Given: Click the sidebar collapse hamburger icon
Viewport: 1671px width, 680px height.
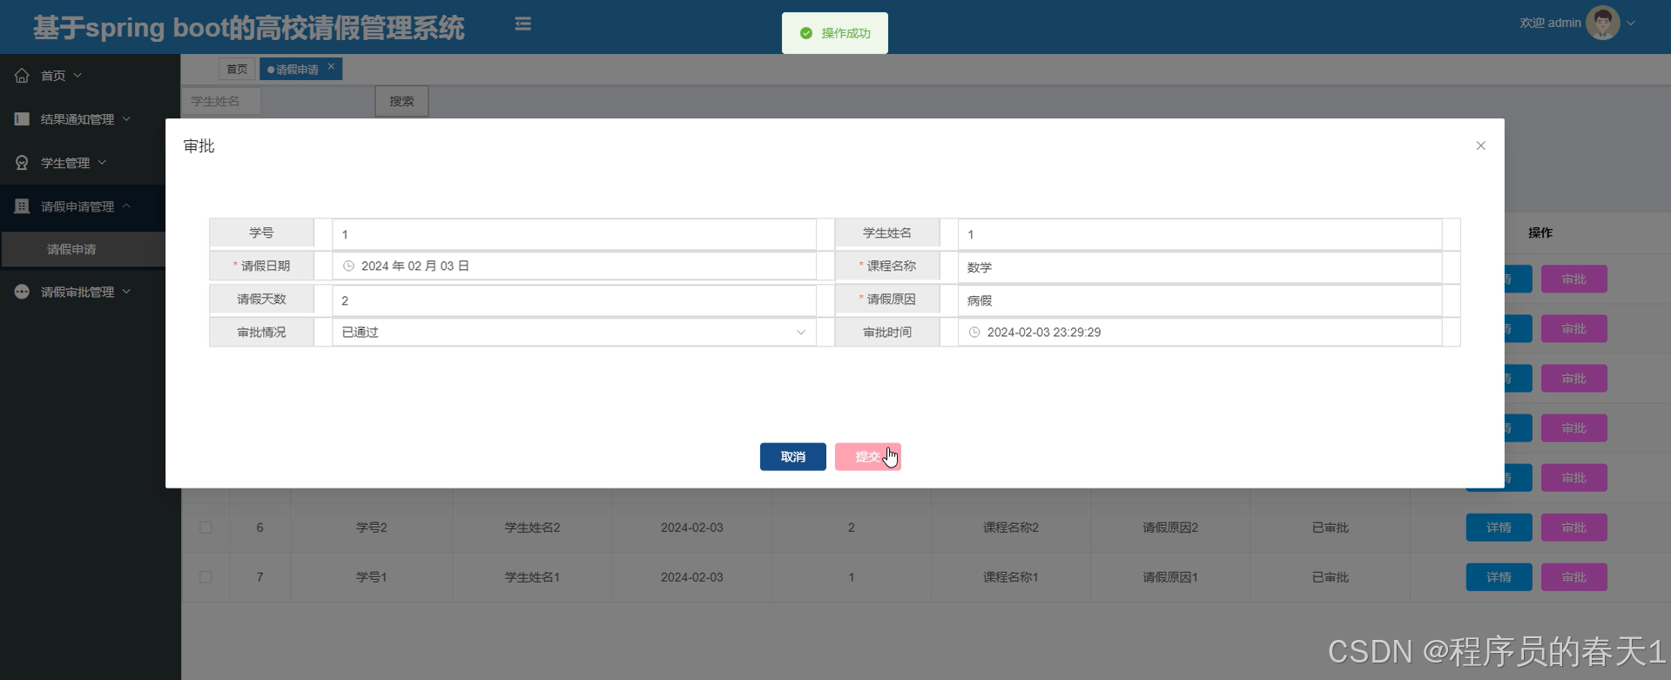Looking at the screenshot, I should click(522, 24).
